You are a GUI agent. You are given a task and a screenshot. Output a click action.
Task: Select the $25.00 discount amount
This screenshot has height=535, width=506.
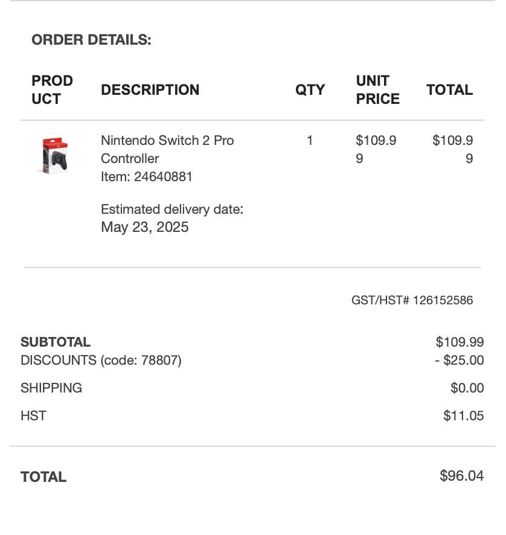click(460, 360)
